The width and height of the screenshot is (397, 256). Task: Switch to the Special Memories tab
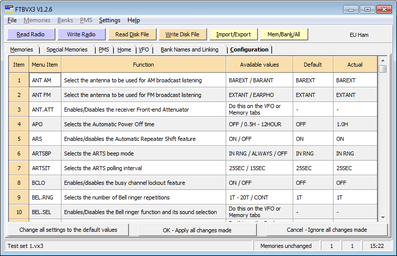[x=67, y=49]
